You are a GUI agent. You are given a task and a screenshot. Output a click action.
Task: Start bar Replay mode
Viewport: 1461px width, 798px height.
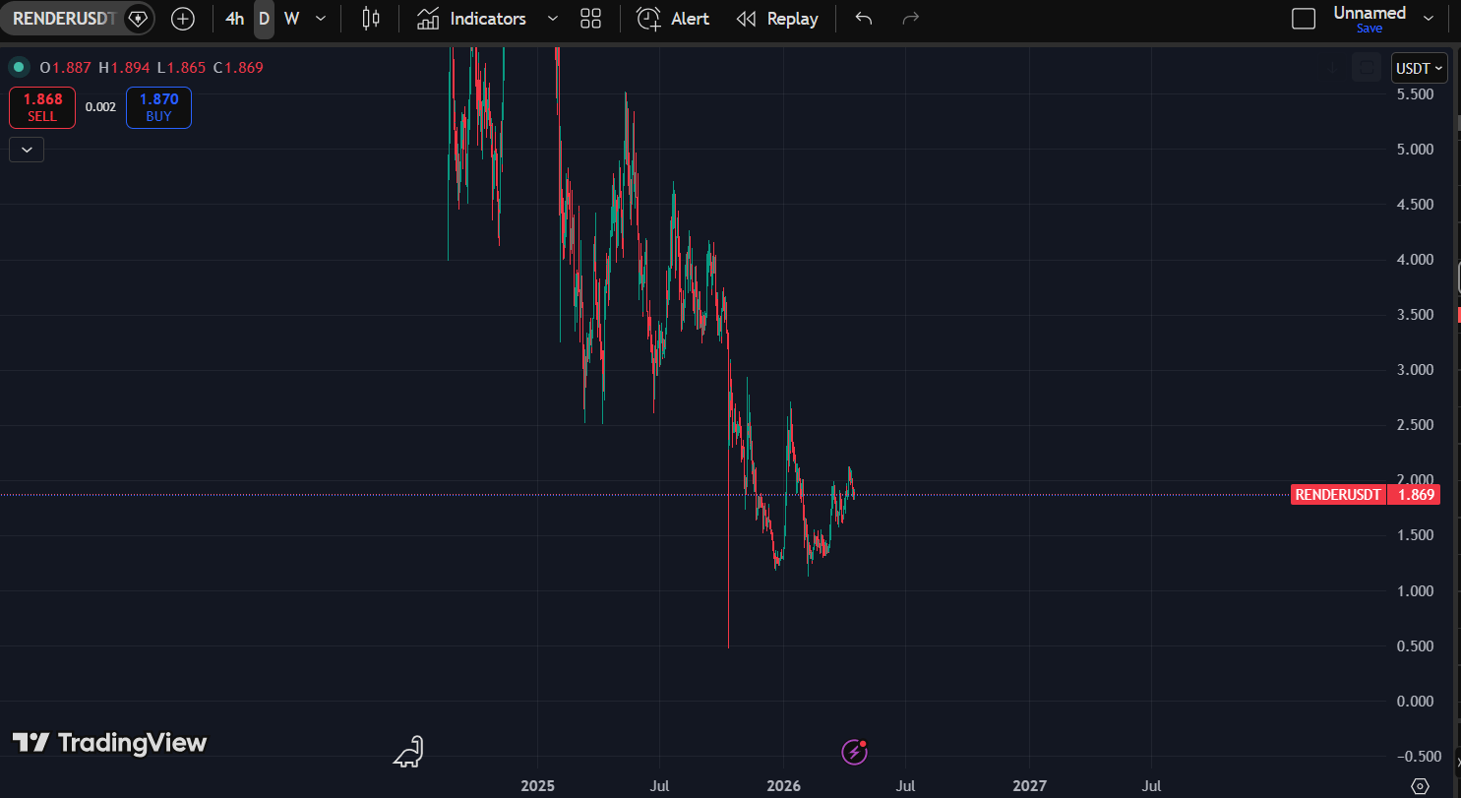point(777,19)
